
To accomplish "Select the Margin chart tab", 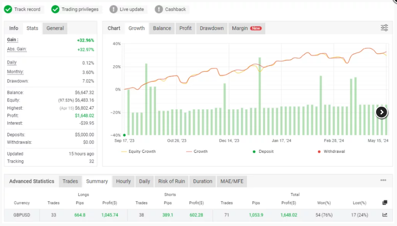I will point(247,28).
